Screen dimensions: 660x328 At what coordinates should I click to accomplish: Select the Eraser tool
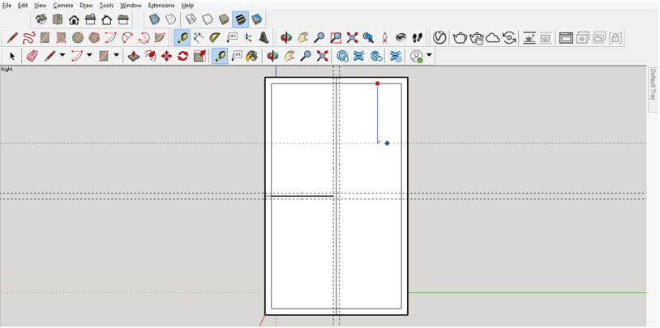click(32, 56)
